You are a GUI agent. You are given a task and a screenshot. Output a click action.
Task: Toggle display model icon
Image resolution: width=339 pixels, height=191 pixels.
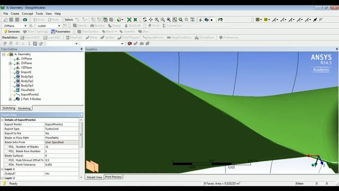coord(207,20)
